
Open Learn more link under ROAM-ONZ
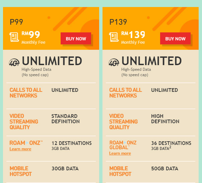click(x=20, y=149)
